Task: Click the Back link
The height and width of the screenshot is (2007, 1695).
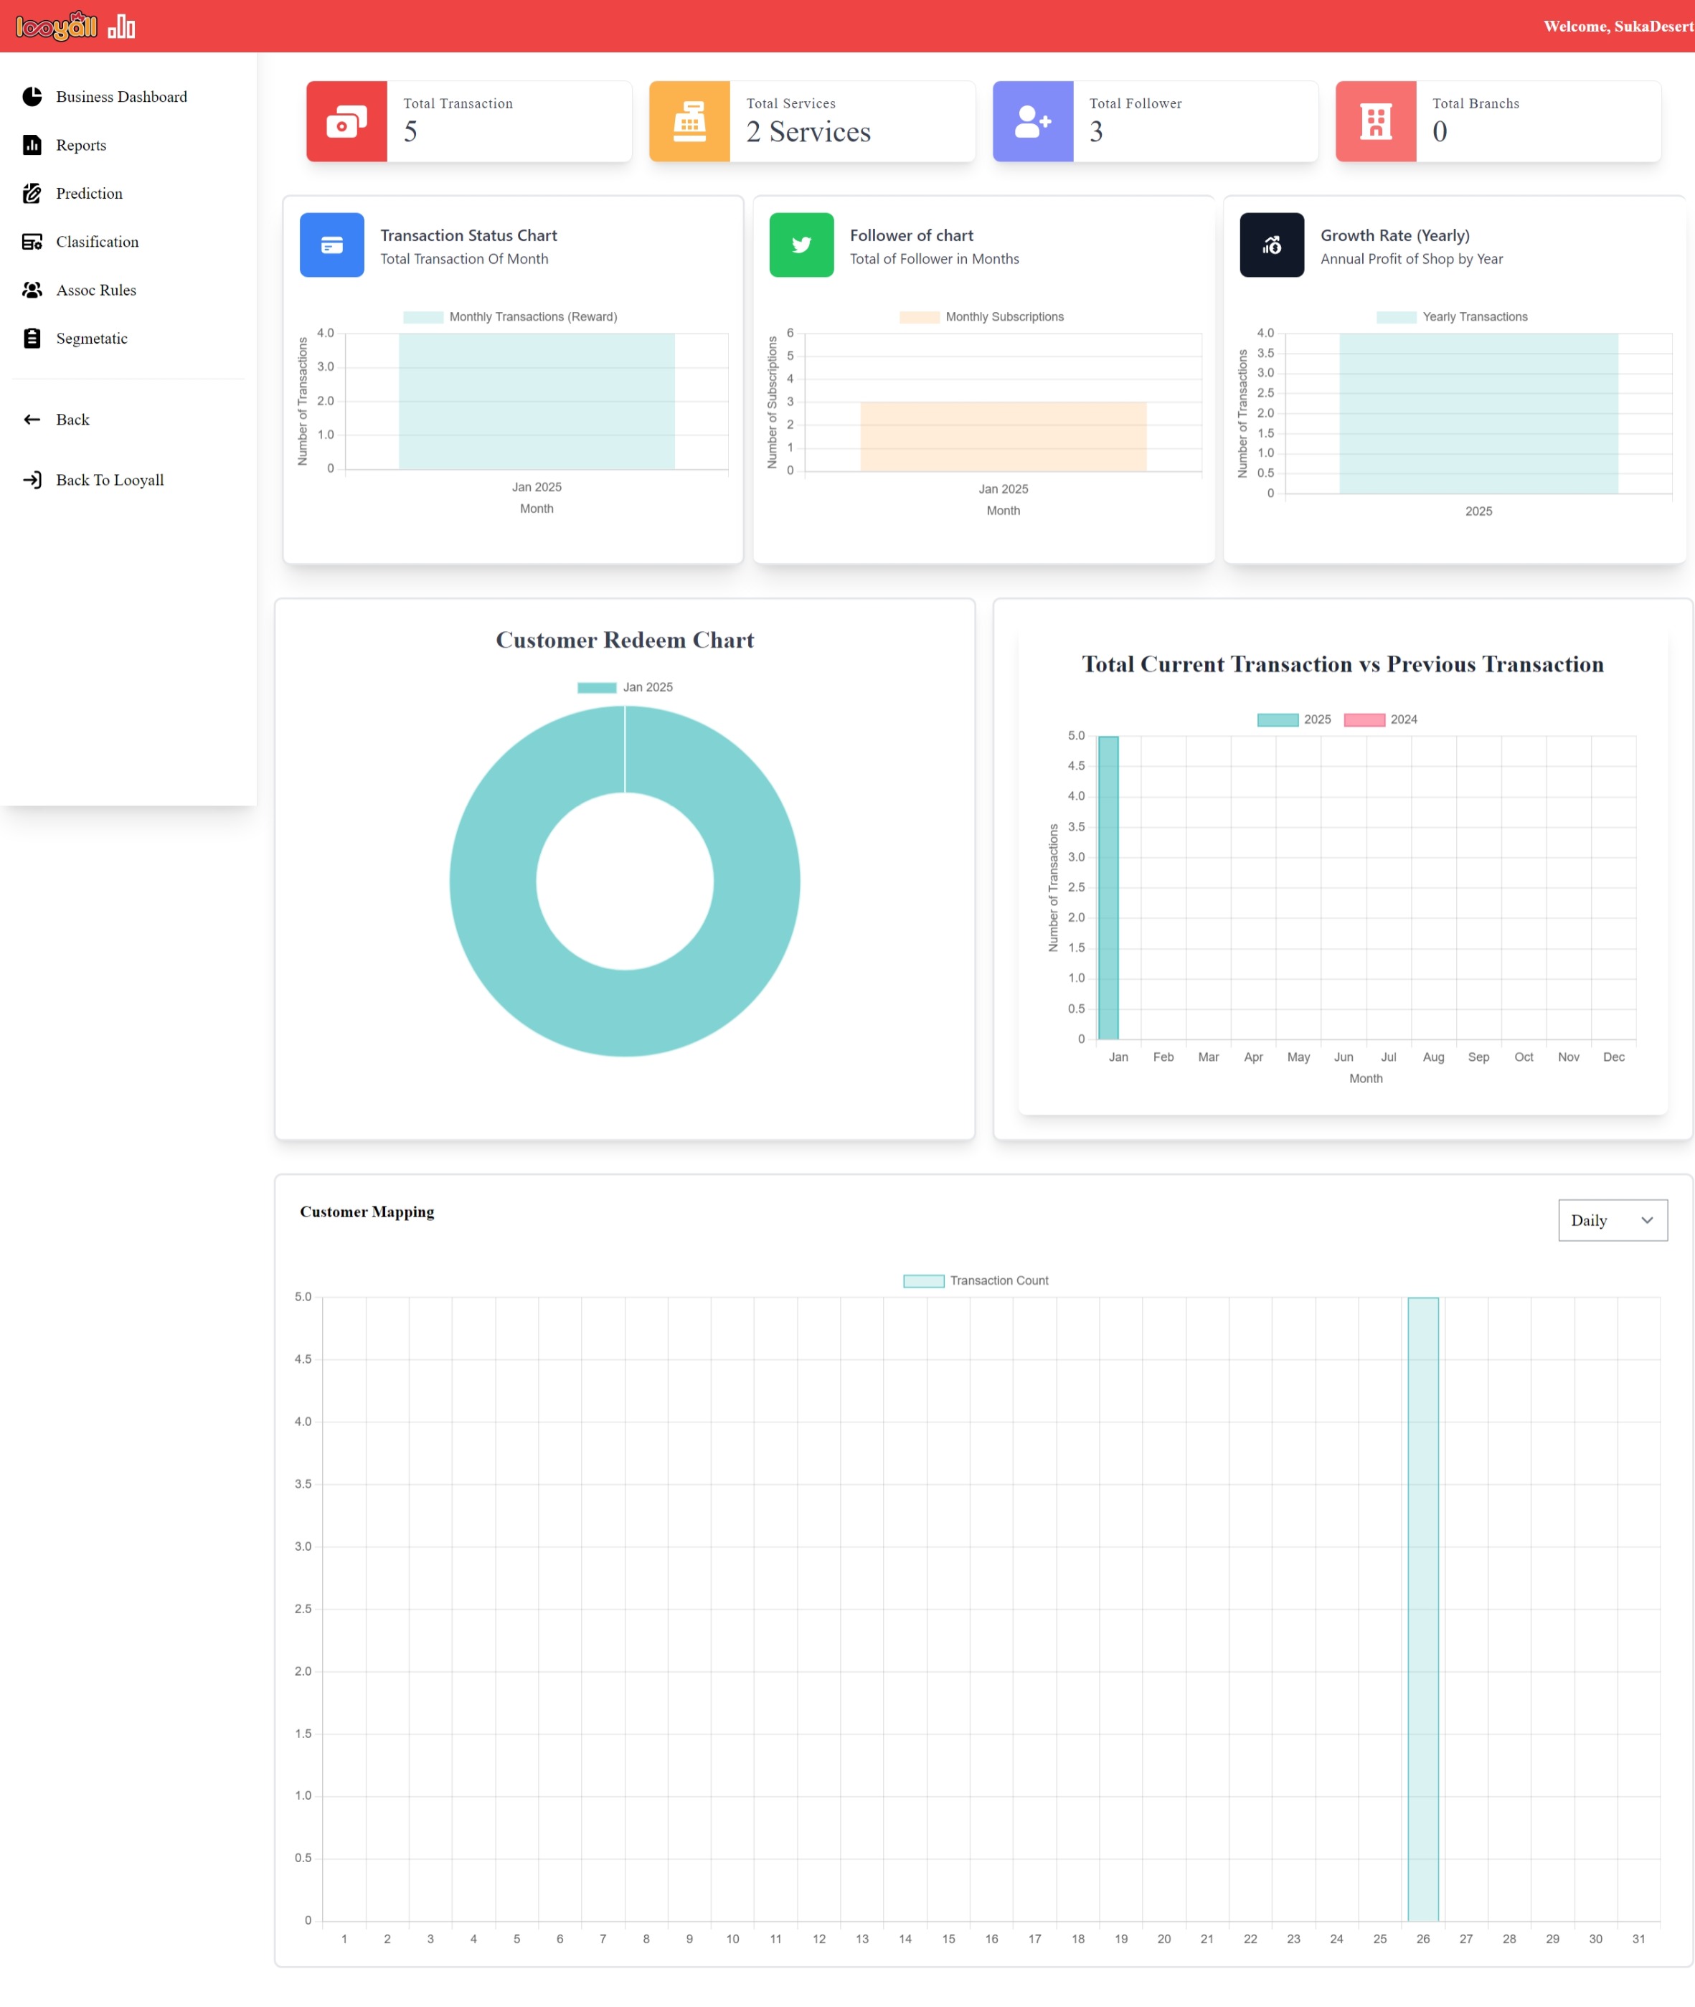Action: point(72,420)
